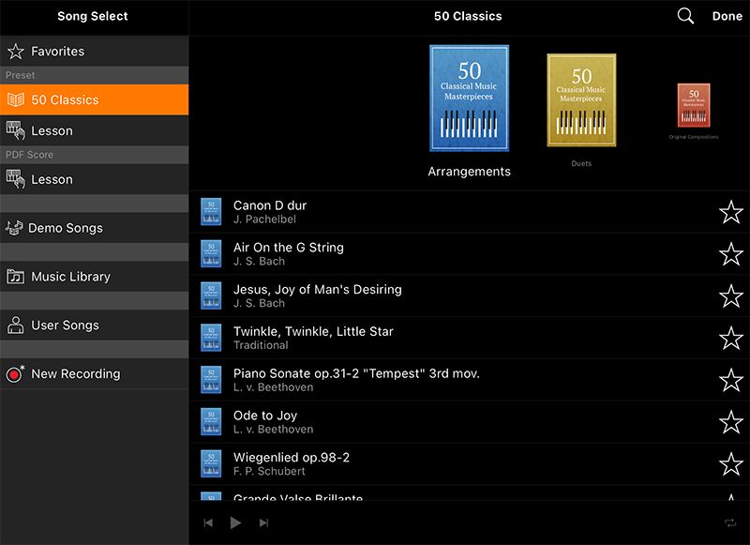Star Air On the G String
The width and height of the screenshot is (750, 545).
coord(730,253)
